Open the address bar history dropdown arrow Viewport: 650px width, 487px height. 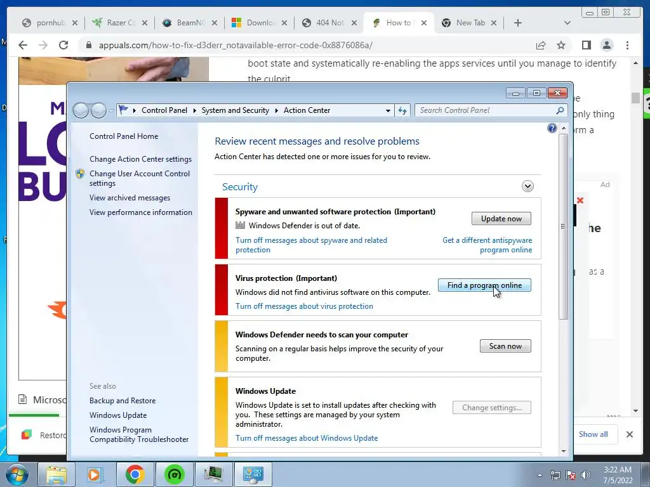pyautogui.click(x=388, y=110)
